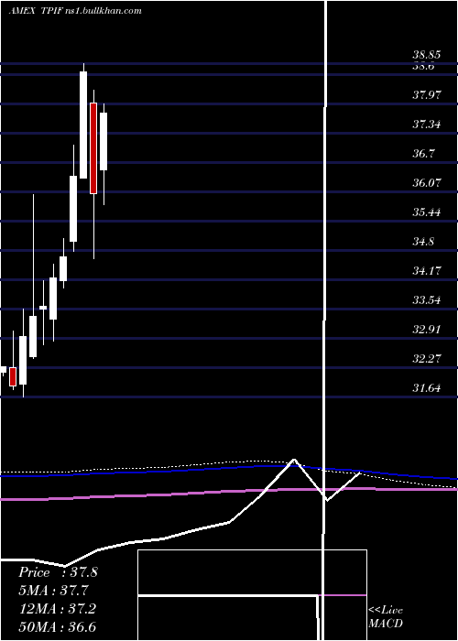Click the 'Price : 37.8' readout
This screenshot has width=458, height=641.
(58, 572)
